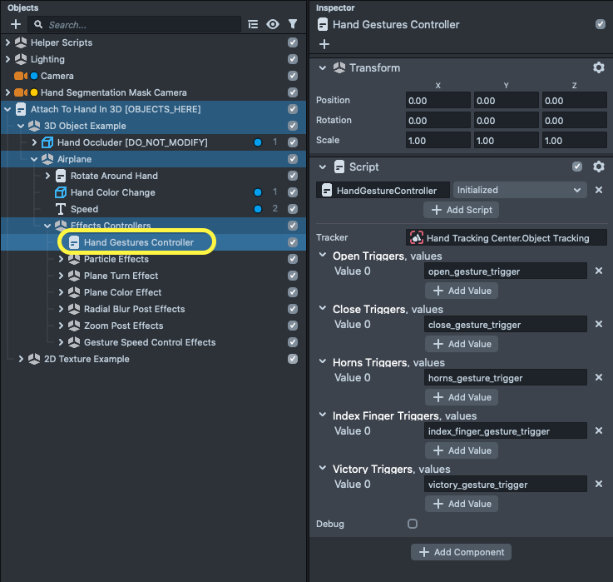Click the list view options icon beside search

[x=253, y=25]
